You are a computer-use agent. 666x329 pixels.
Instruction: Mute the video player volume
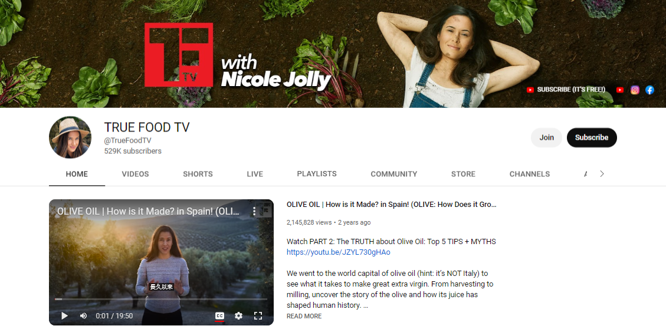83,316
